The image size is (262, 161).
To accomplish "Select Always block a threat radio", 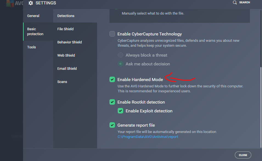I will [120, 55].
